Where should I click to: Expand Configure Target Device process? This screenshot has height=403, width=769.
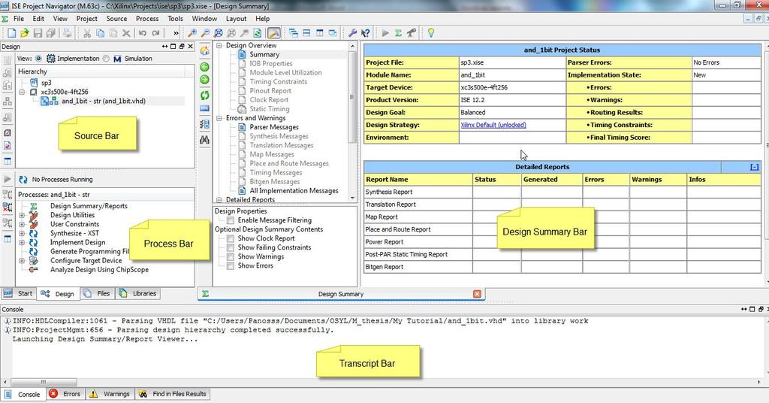(x=22, y=261)
